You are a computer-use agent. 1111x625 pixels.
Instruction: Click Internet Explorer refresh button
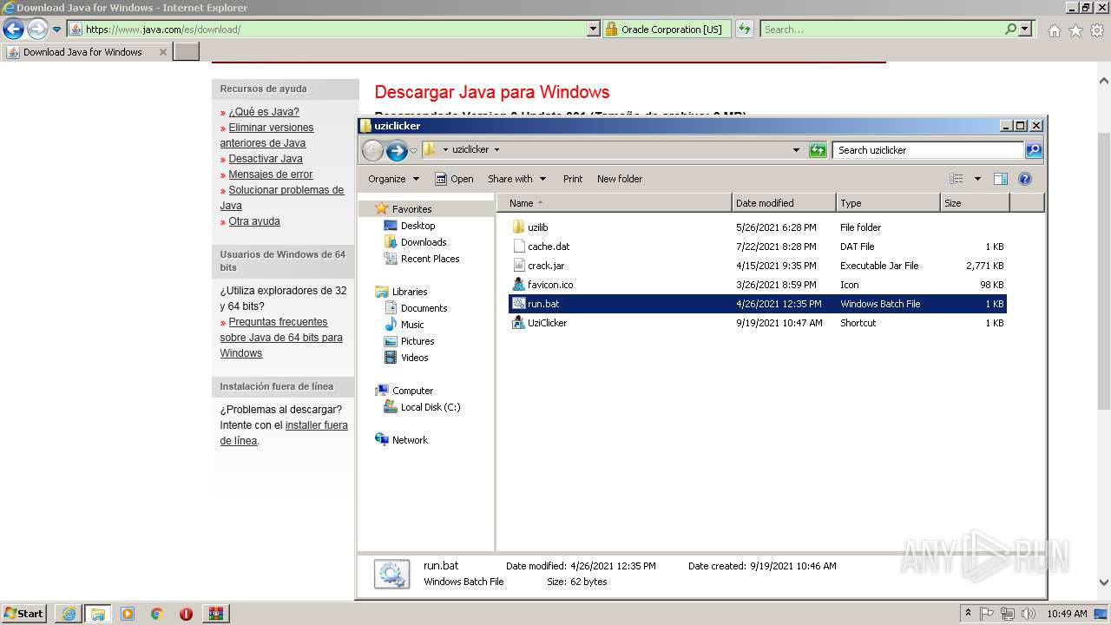(745, 30)
